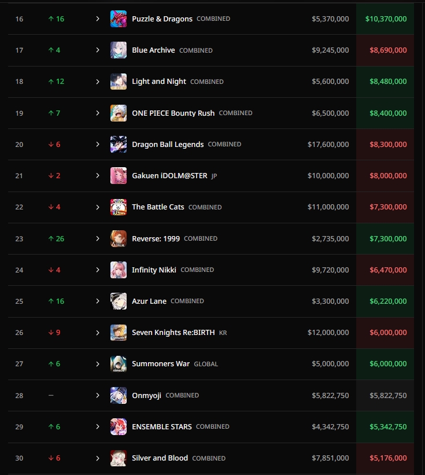425x475 pixels.
Task: Click the $10,370,000 green revenue cell
Action: (386, 19)
